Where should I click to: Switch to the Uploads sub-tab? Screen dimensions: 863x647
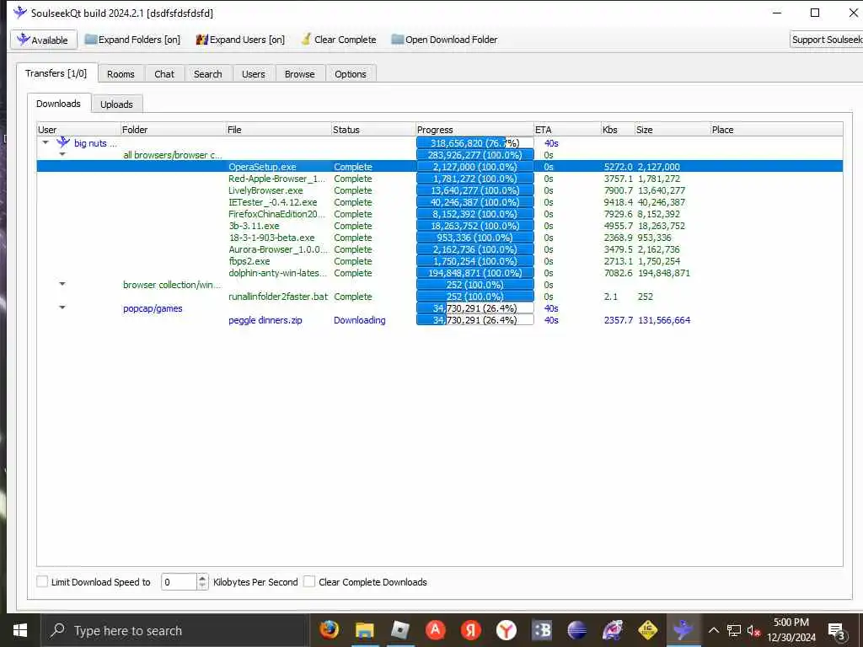[x=116, y=104]
